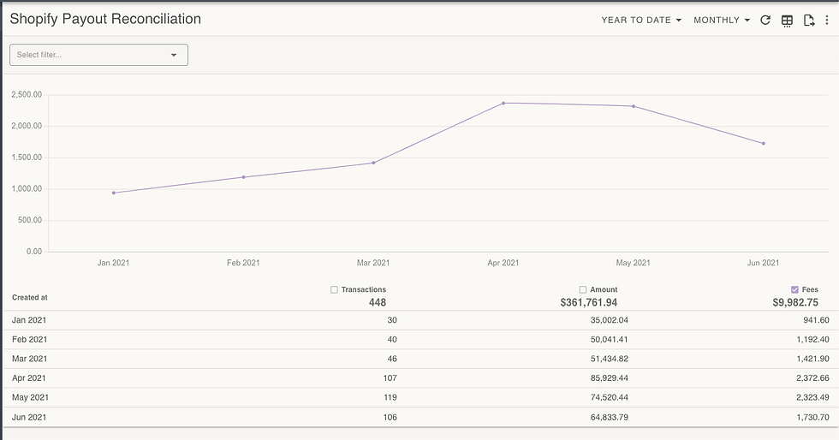
Task: Click the Shopify Payout Reconciliation title
Action: [105, 20]
